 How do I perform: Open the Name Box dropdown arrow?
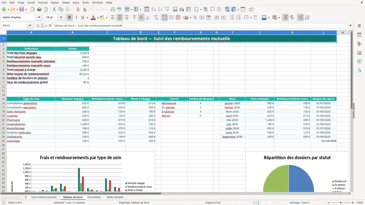coord(30,26)
